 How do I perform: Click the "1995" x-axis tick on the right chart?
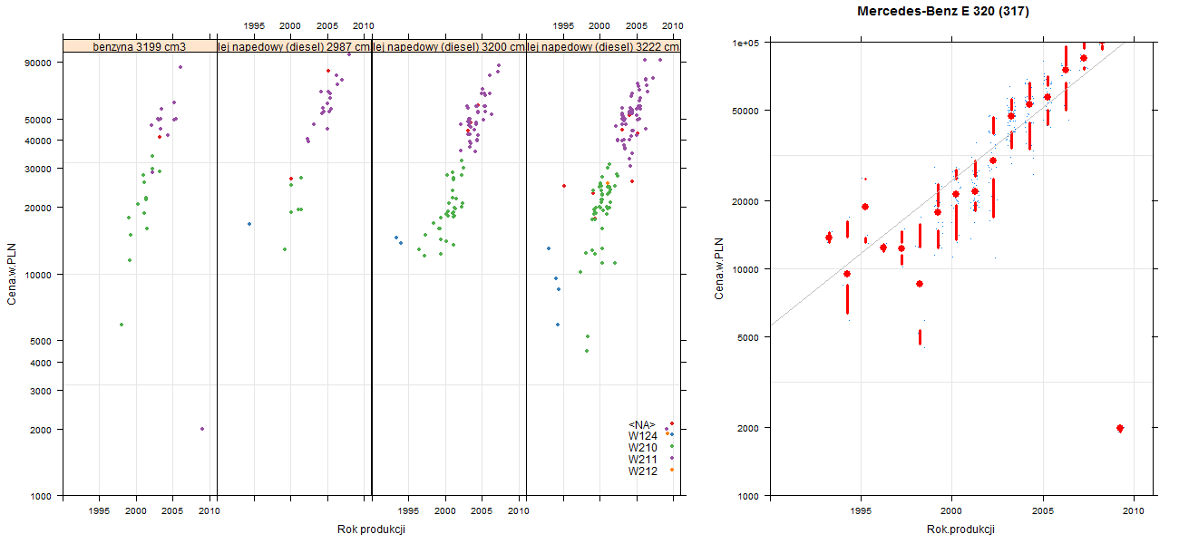[859, 512]
